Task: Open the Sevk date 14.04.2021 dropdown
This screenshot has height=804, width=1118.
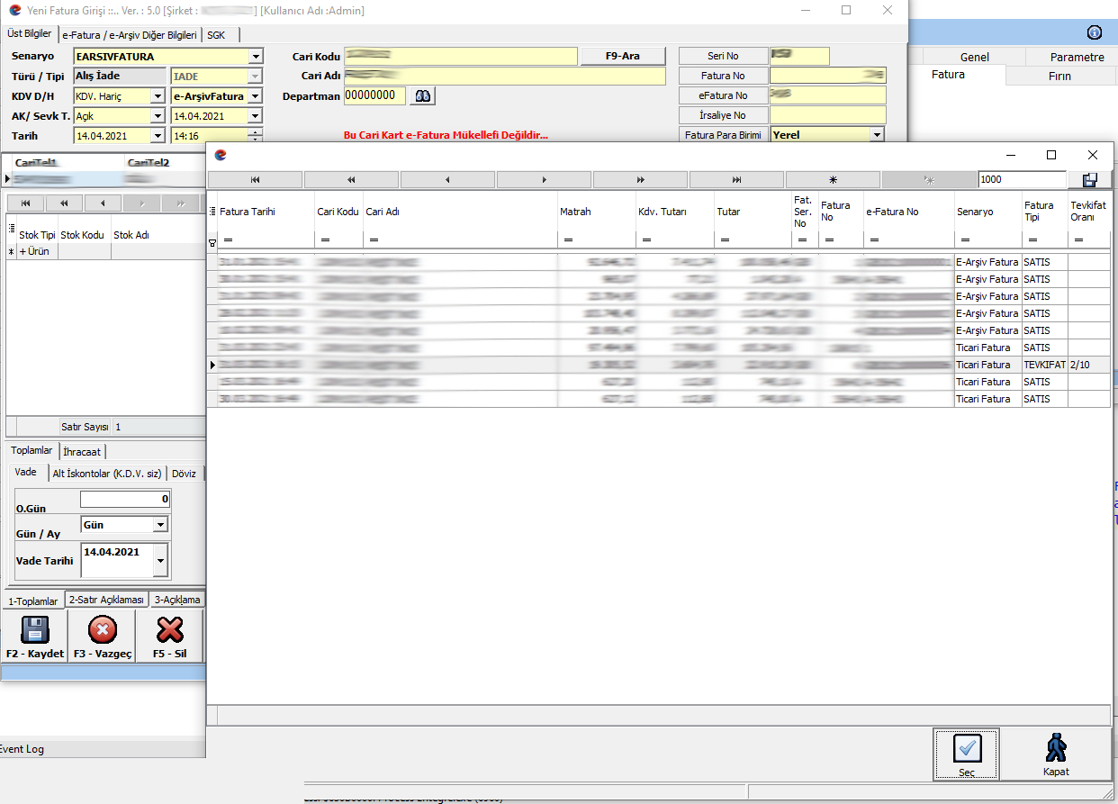Action: [x=256, y=116]
